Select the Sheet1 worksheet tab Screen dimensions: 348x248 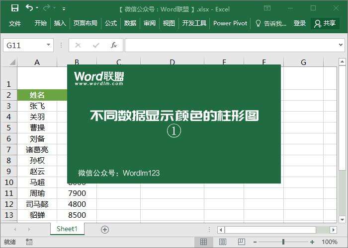click(67, 229)
